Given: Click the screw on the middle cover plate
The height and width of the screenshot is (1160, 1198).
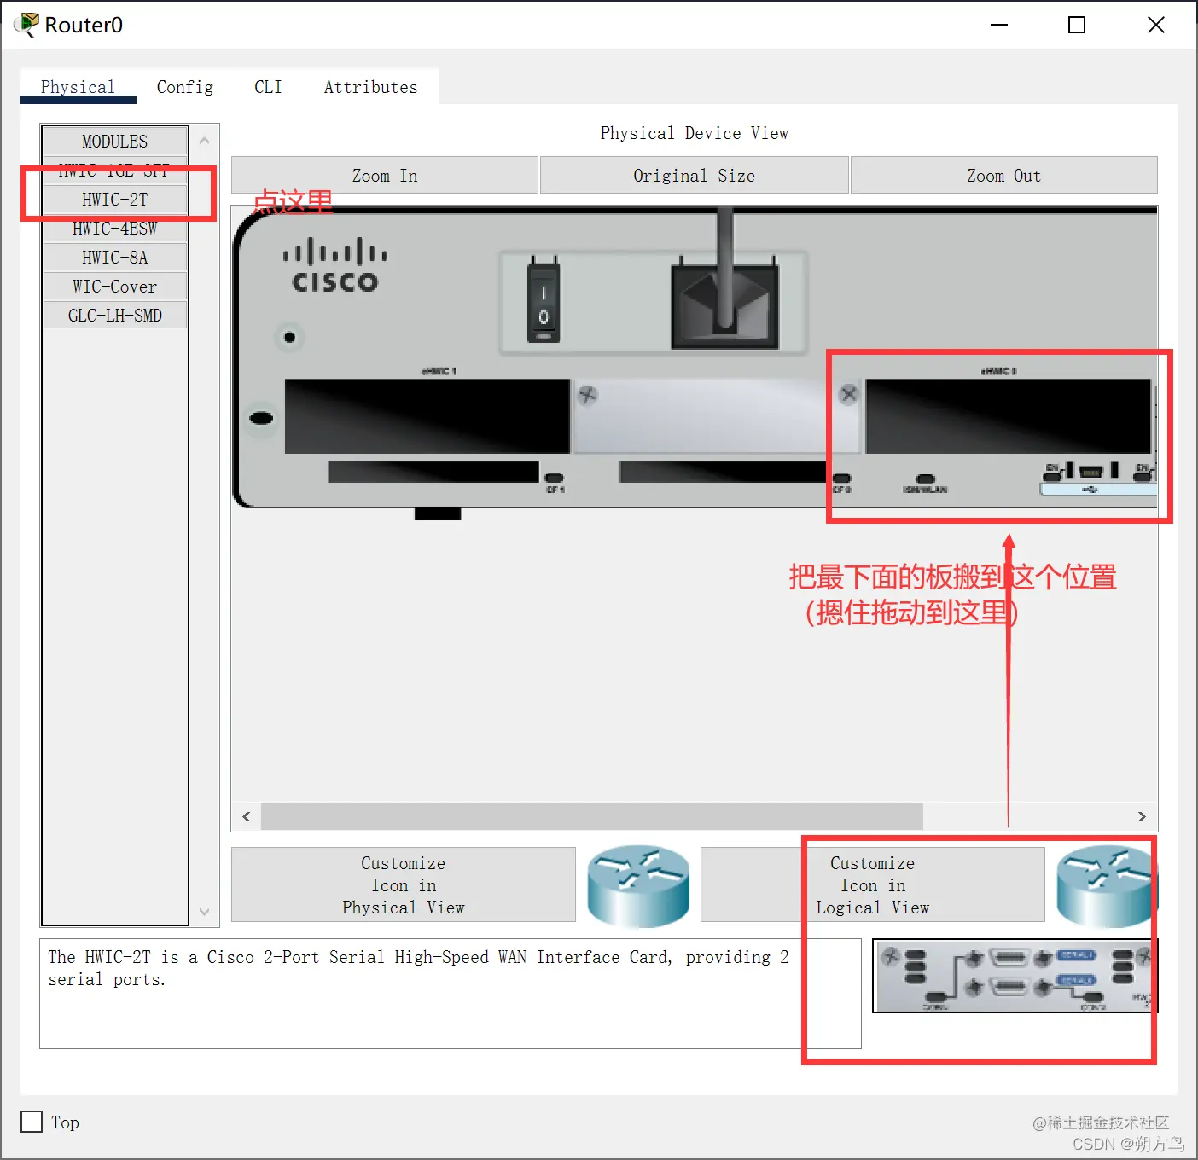Looking at the screenshot, I should coord(587,395).
